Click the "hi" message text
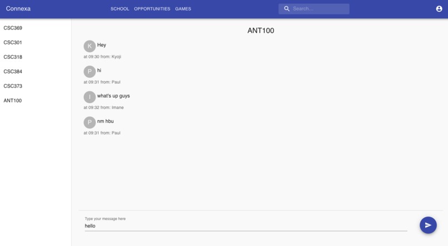 (99, 70)
